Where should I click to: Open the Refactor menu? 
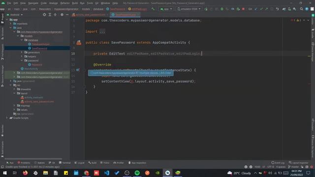click(x=65, y=3)
